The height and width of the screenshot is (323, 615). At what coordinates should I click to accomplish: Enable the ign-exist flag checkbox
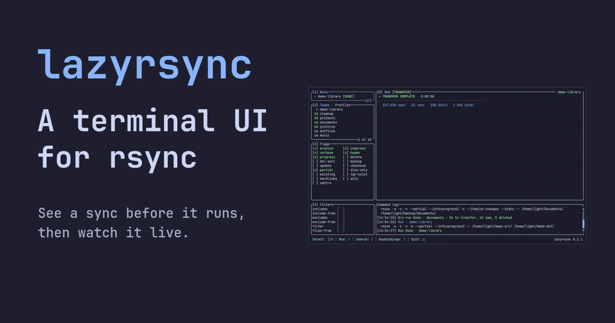346,174
